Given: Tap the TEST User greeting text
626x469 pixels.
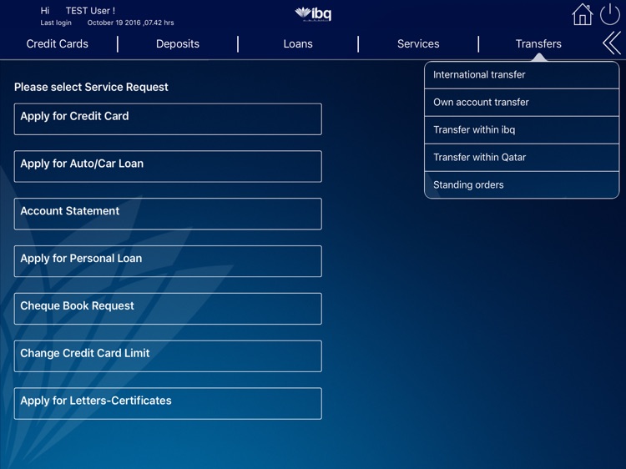Looking at the screenshot, I should (x=90, y=11).
